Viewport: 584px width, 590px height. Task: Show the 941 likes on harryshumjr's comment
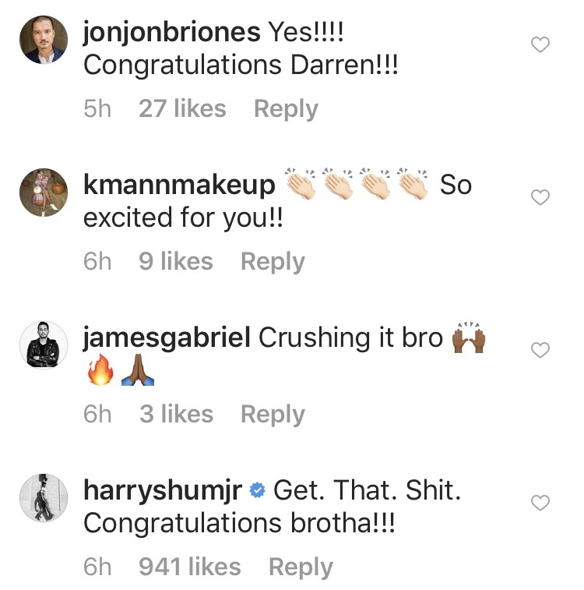(189, 567)
